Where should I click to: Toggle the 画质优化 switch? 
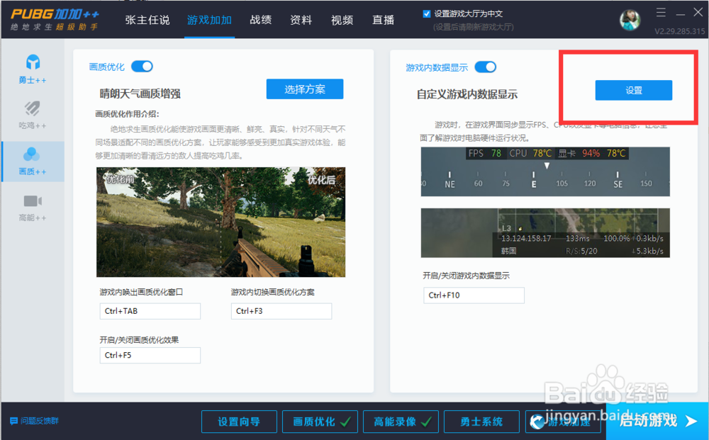142,67
